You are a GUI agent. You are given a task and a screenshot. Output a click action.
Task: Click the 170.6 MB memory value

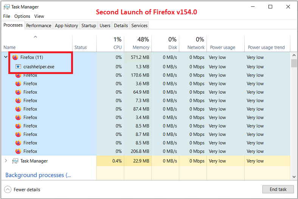point(140,75)
